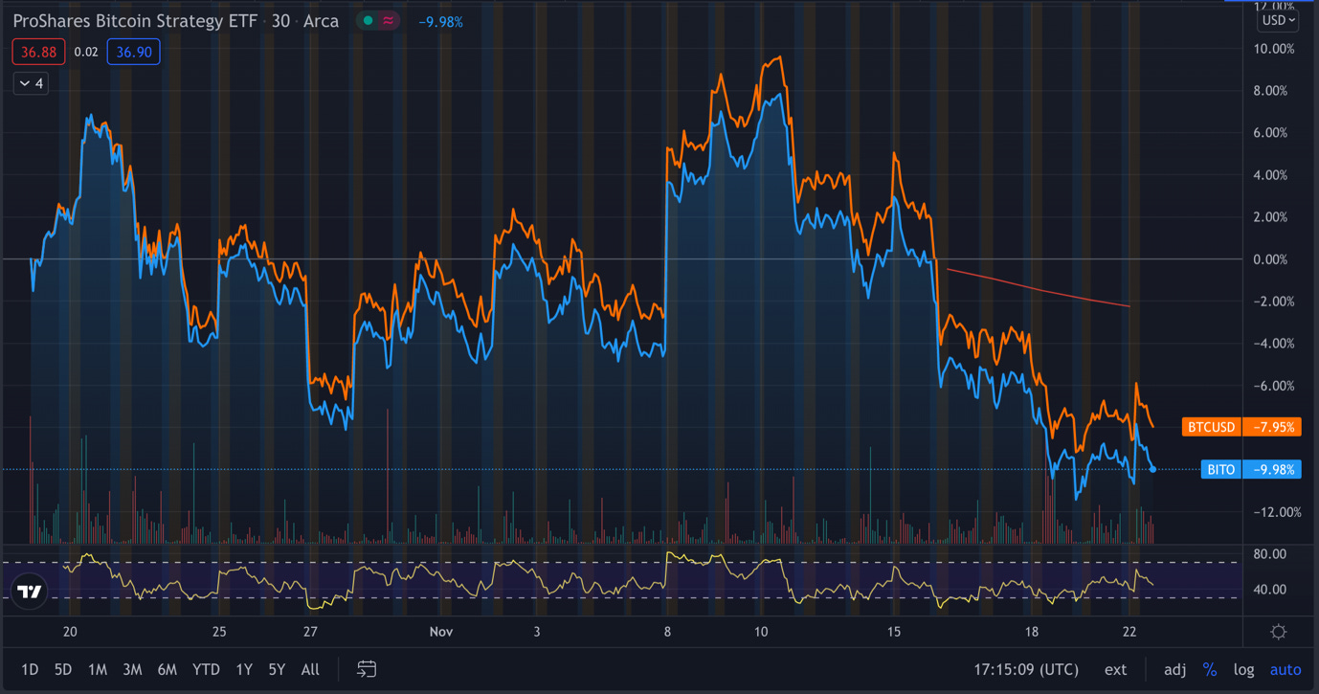
Task: Select the 6M time range
Action: (168, 669)
